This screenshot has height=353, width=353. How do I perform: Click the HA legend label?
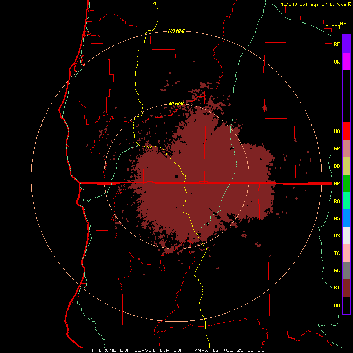coord(337,131)
